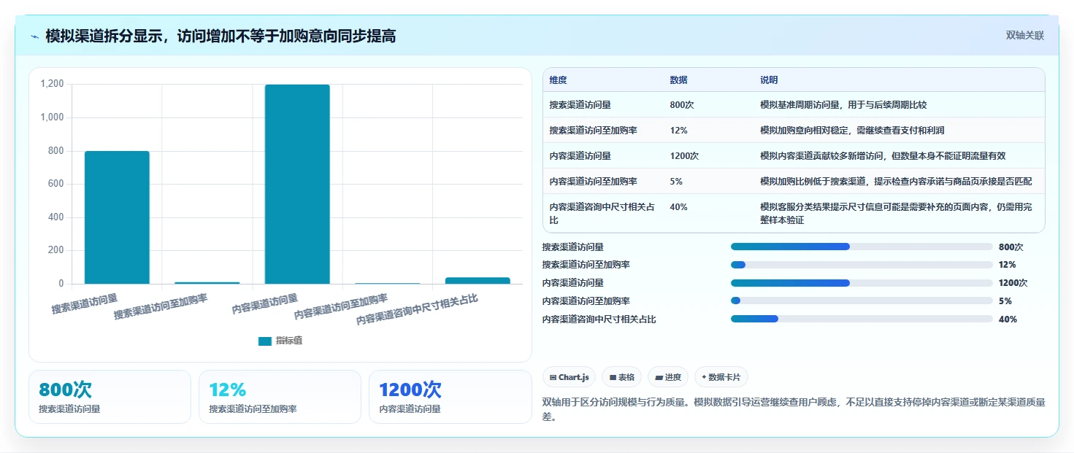Click the 搜索渠道访问至加购率 x-axis label
This screenshot has width=1074, height=453.
click(161, 307)
